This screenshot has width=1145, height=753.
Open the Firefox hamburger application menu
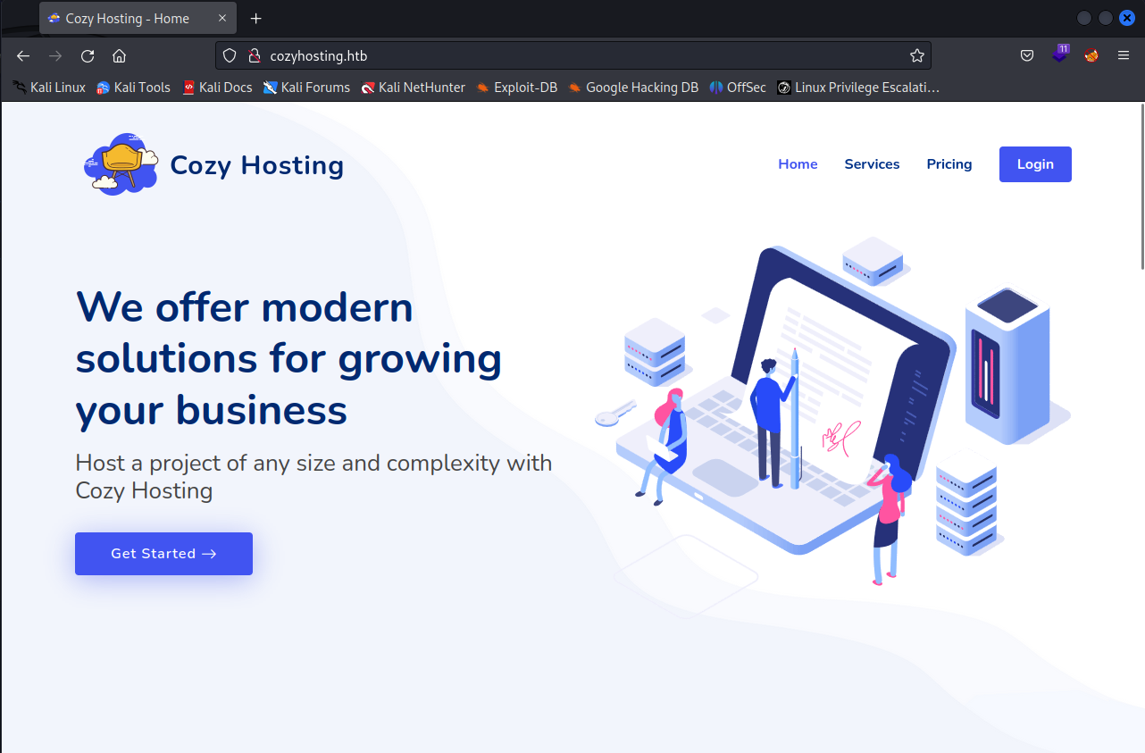(1124, 55)
